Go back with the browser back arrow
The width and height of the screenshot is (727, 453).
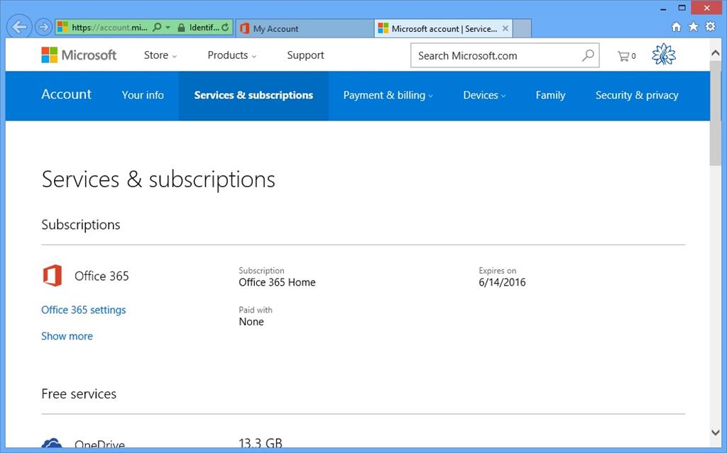tap(19, 27)
